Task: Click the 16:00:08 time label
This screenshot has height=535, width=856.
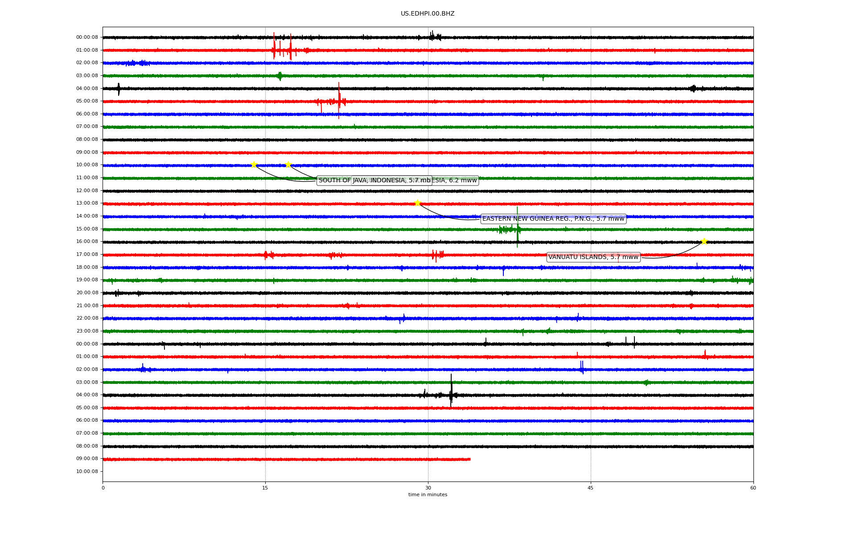Action: pyautogui.click(x=87, y=242)
